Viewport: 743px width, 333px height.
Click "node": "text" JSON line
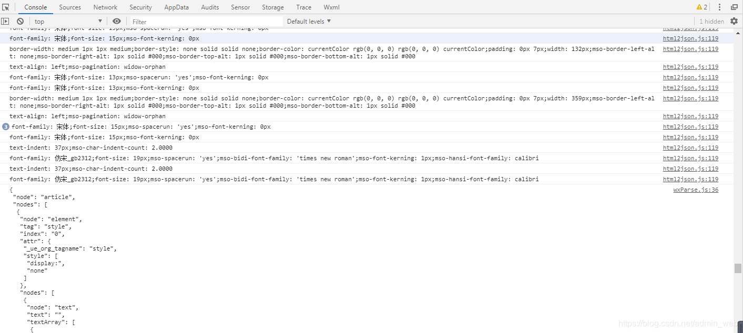coord(53,307)
